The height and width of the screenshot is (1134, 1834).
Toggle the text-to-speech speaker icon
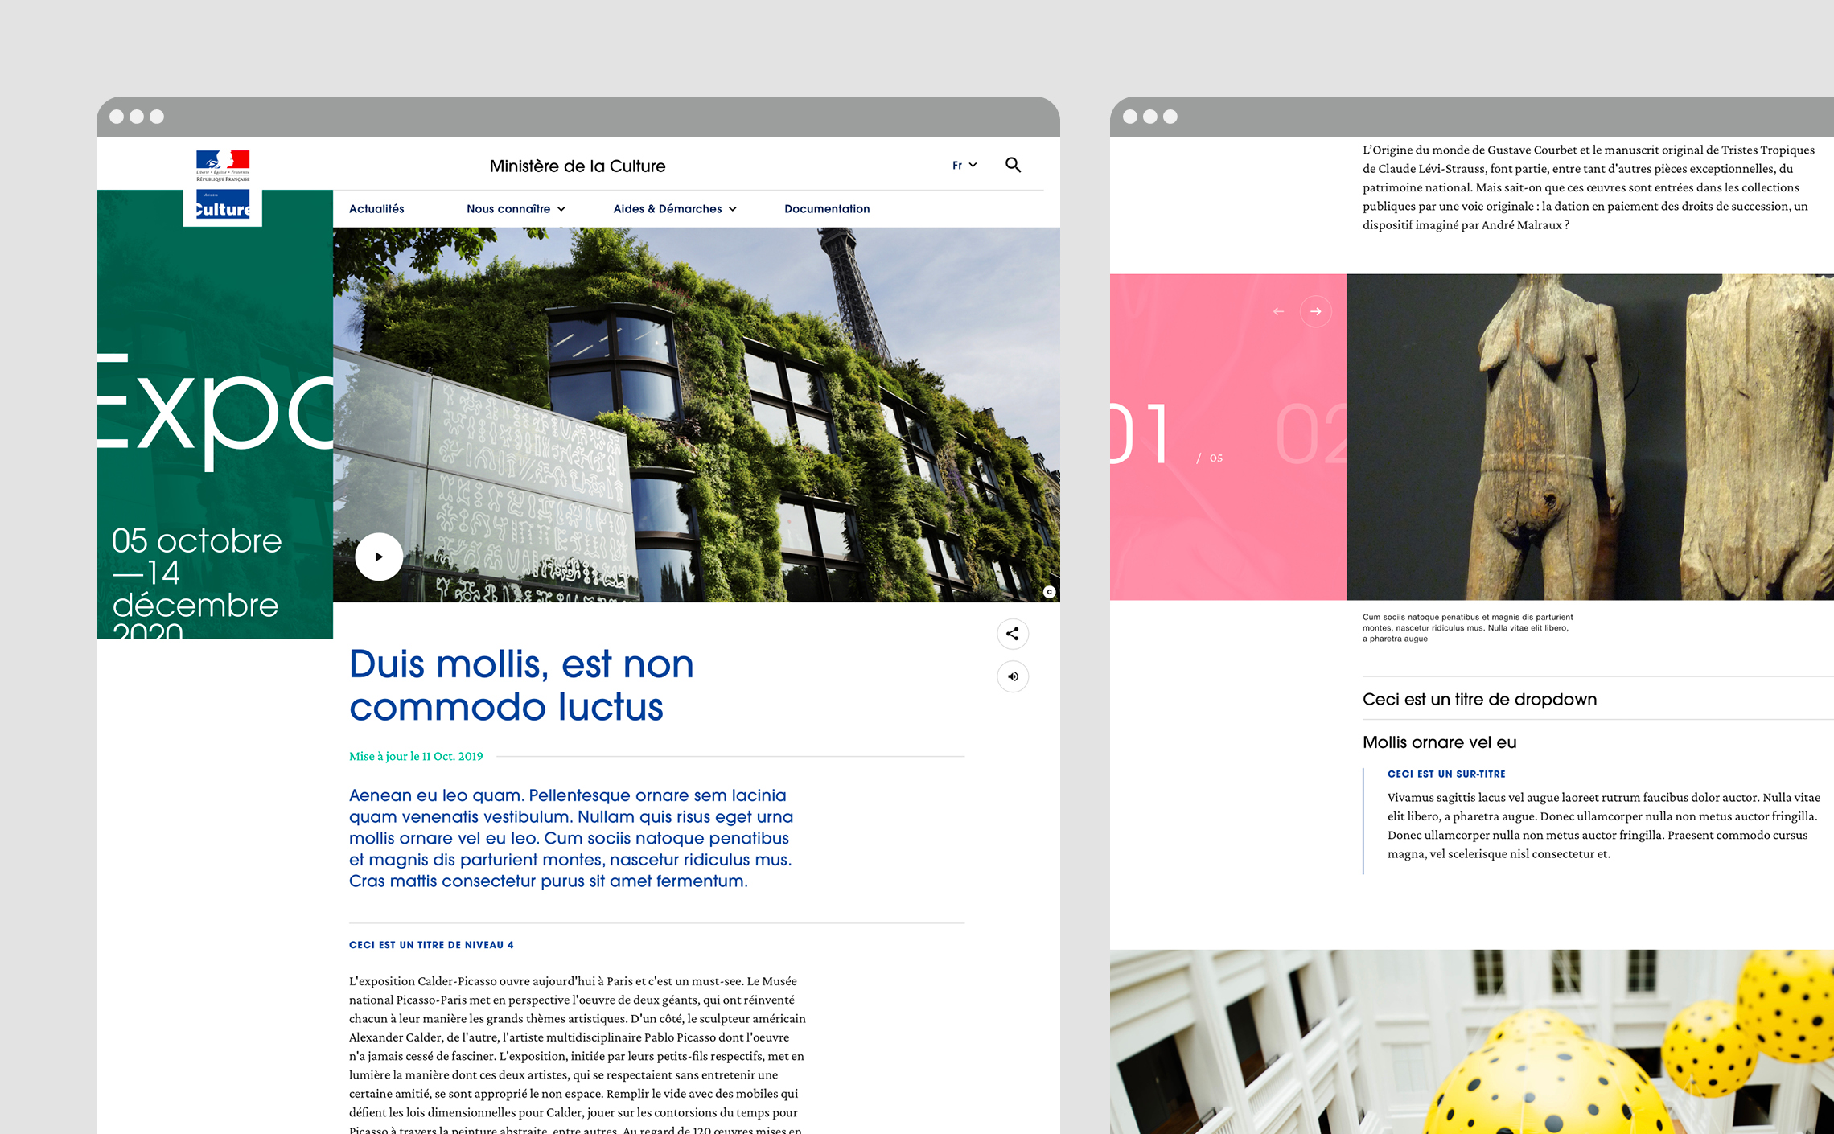(1013, 676)
